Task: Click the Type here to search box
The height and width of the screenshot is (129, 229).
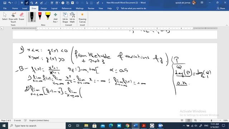Action: tap(37, 126)
